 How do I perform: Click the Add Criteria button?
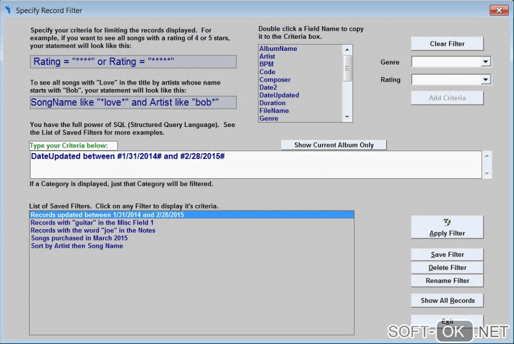tap(447, 98)
